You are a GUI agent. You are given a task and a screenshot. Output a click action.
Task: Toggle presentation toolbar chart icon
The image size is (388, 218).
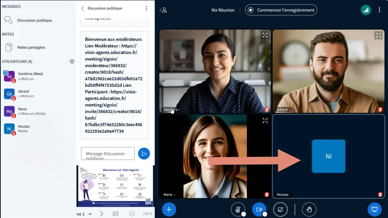coord(115,214)
